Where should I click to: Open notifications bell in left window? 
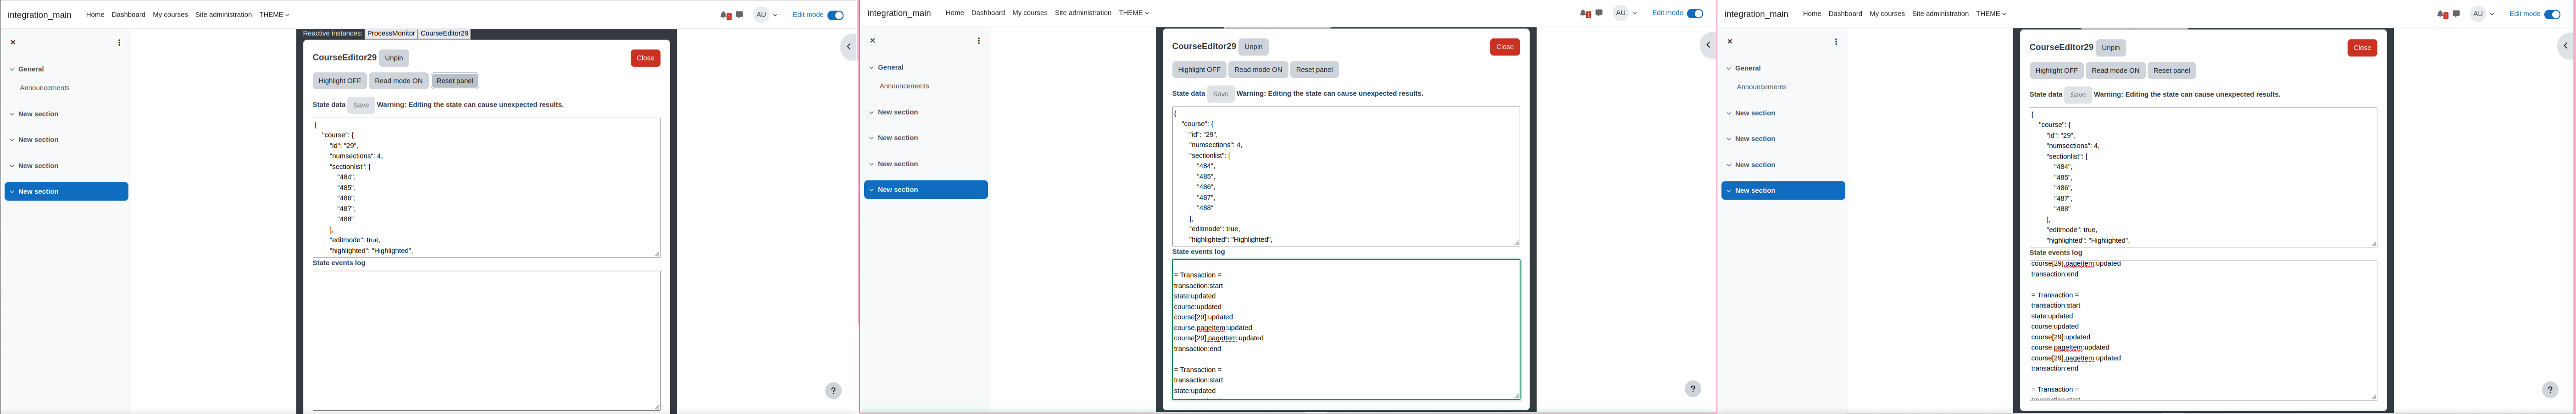coord(725,15)
